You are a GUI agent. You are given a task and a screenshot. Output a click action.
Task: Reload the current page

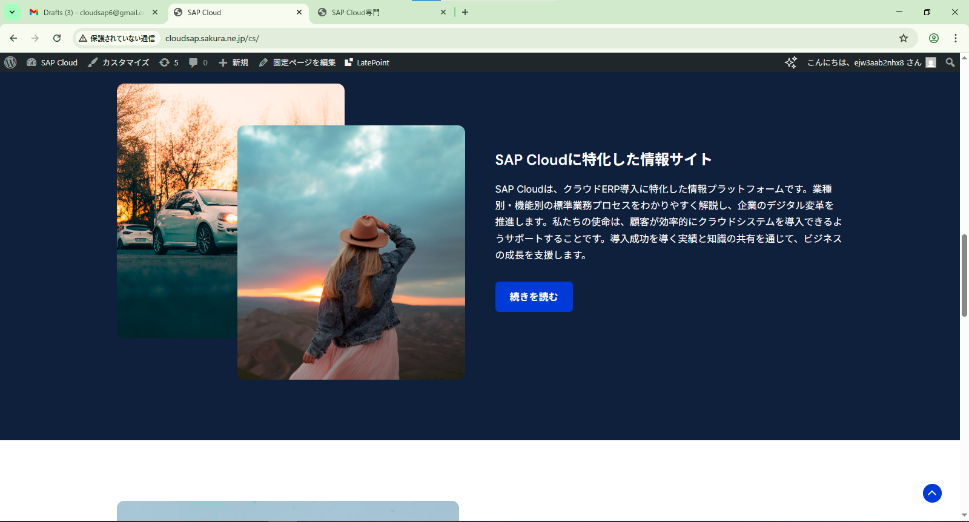pos(57,38)
